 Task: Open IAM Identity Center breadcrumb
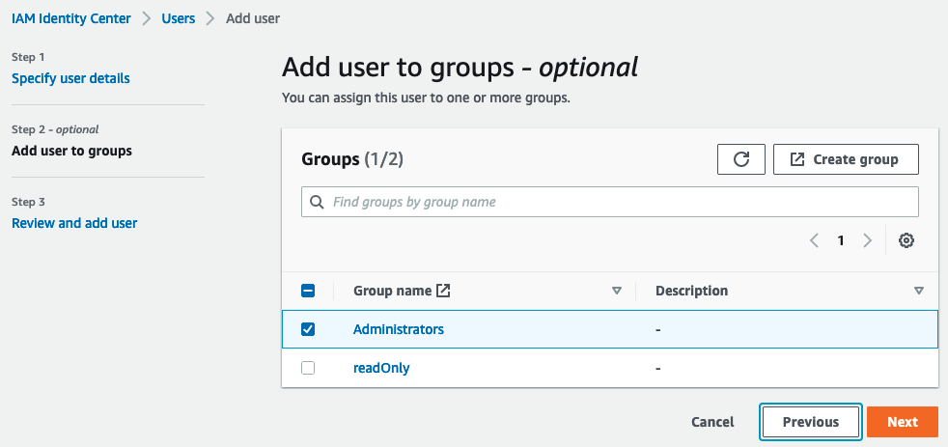pyautogui.click(x=71, y=18)
